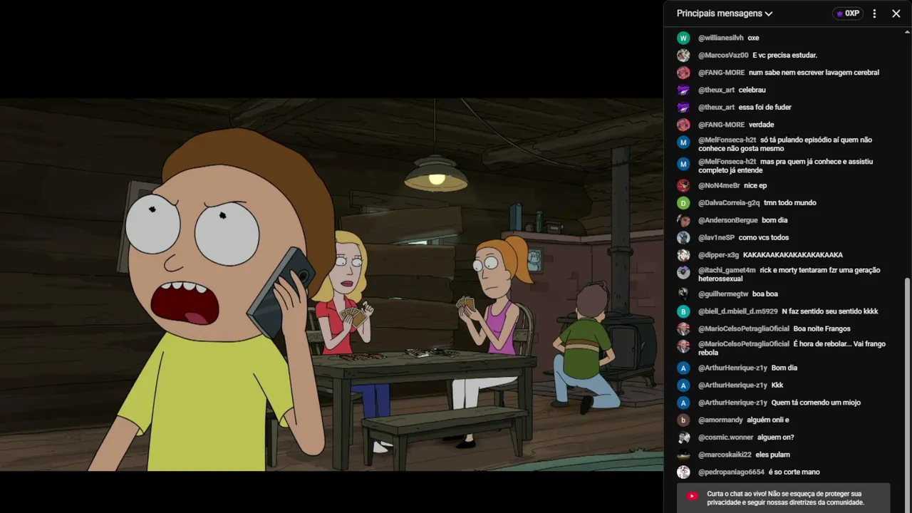Click @itachi_gamet4m's profile avatar
The height and width of the screenshot is (513, 912).
(x=683, y=272)
